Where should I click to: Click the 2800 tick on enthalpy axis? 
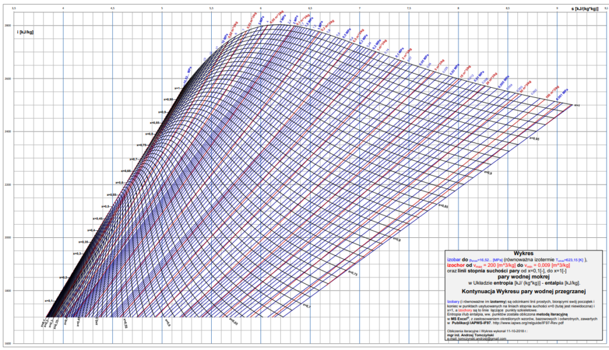click(x=8, y=26)
